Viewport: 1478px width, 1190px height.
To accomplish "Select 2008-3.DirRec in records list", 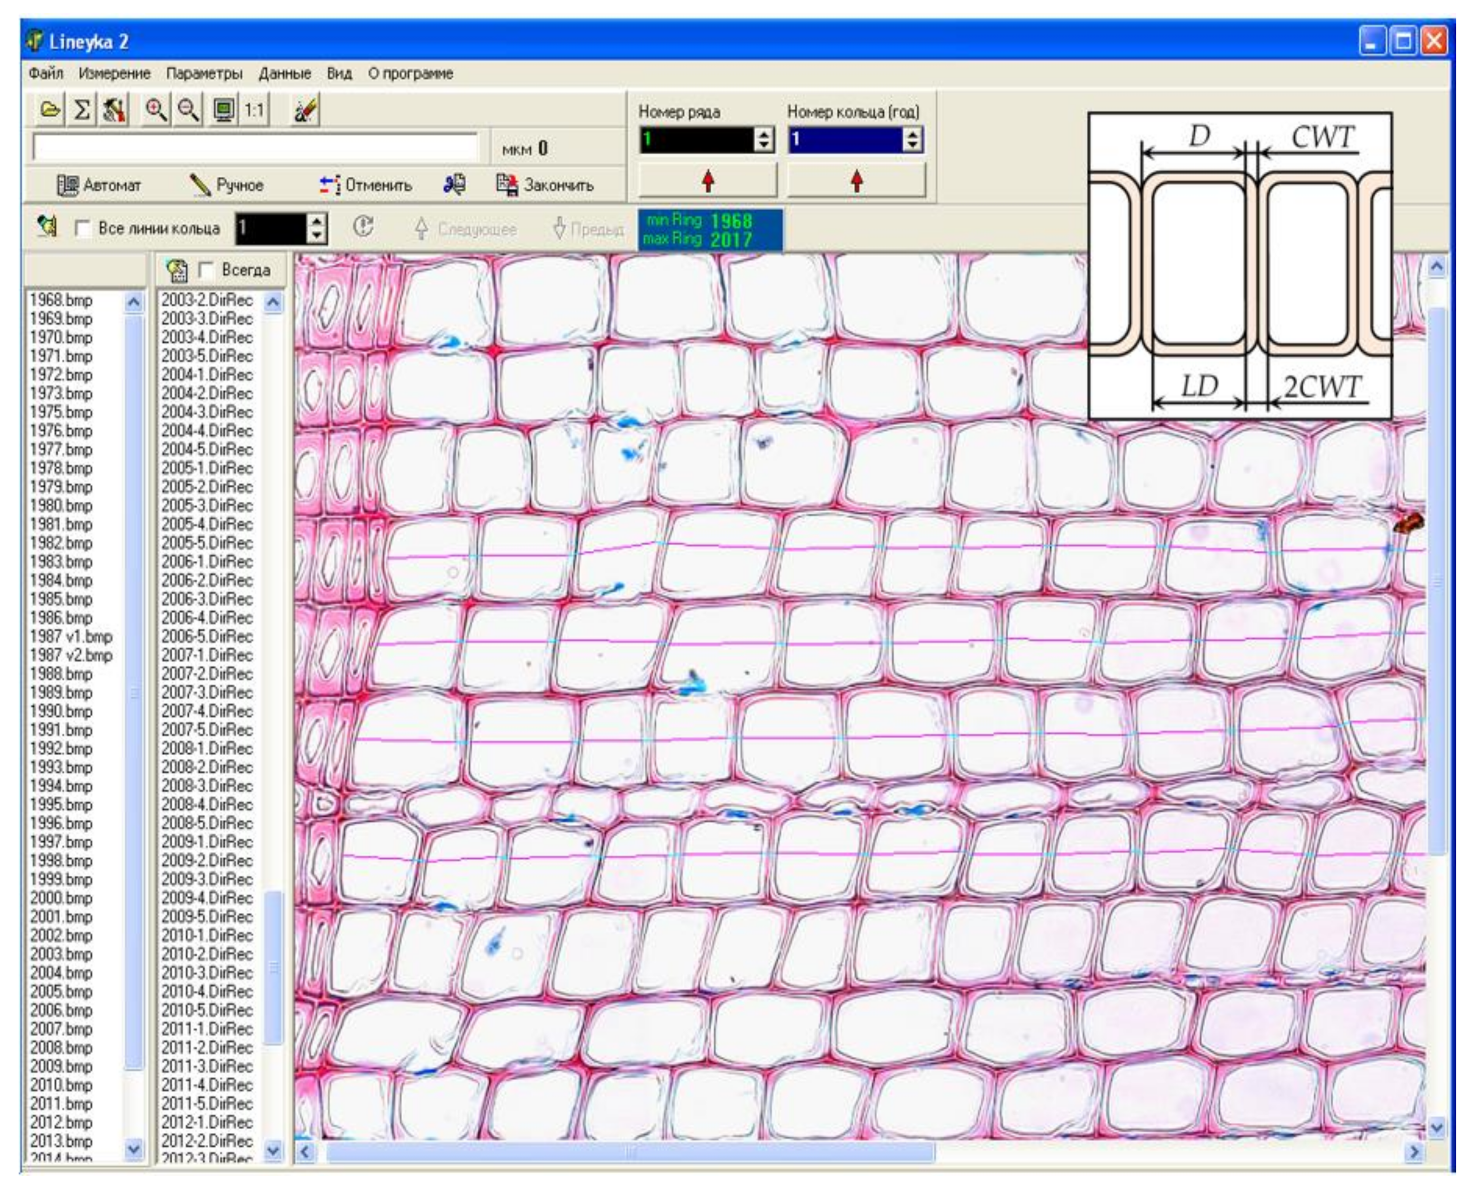I will point(207,785).
